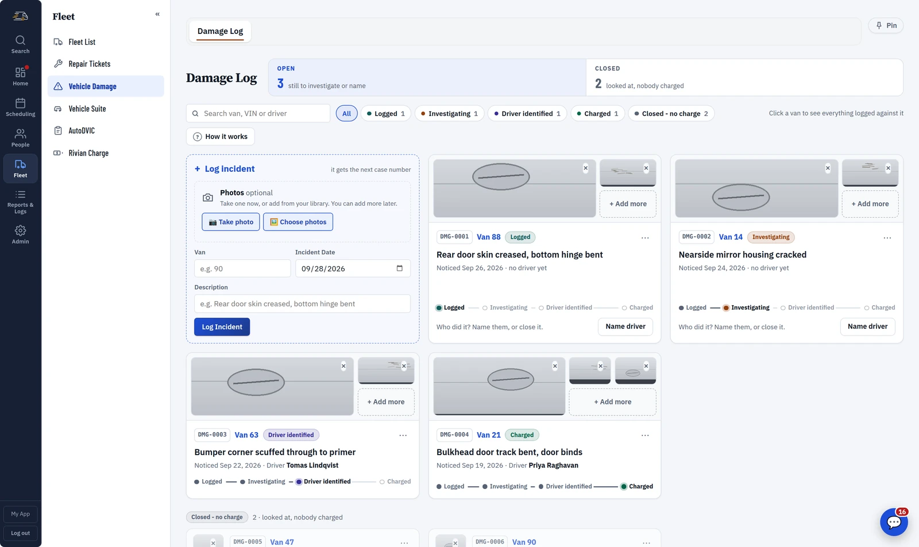Set DMG-0001 progress to Investigating

coord(505,308)
